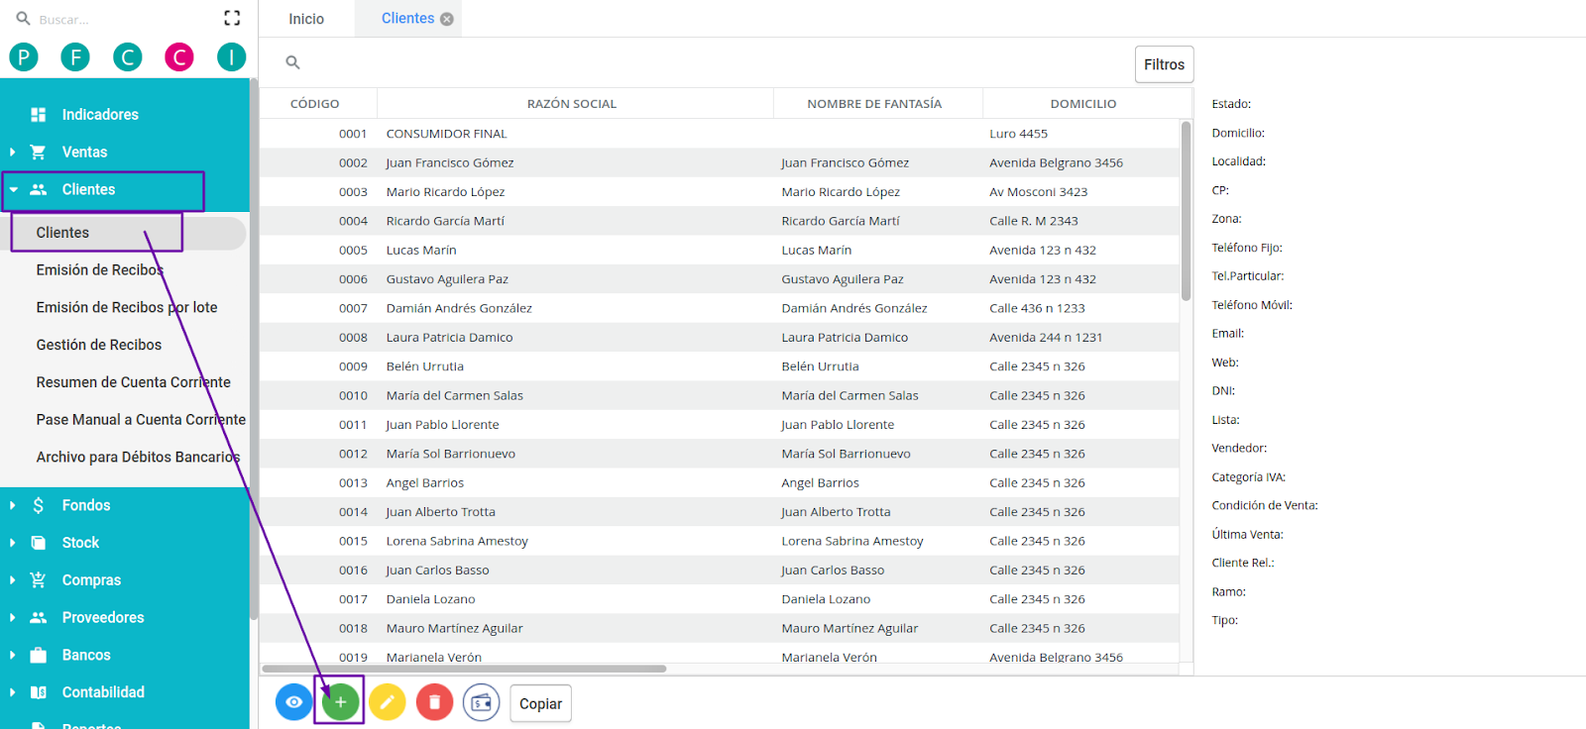Viewport: 1586px width, 729px height.
Task: Select row 0002 Juan Francisco Gómez
Action: click(x=720, y=162)
